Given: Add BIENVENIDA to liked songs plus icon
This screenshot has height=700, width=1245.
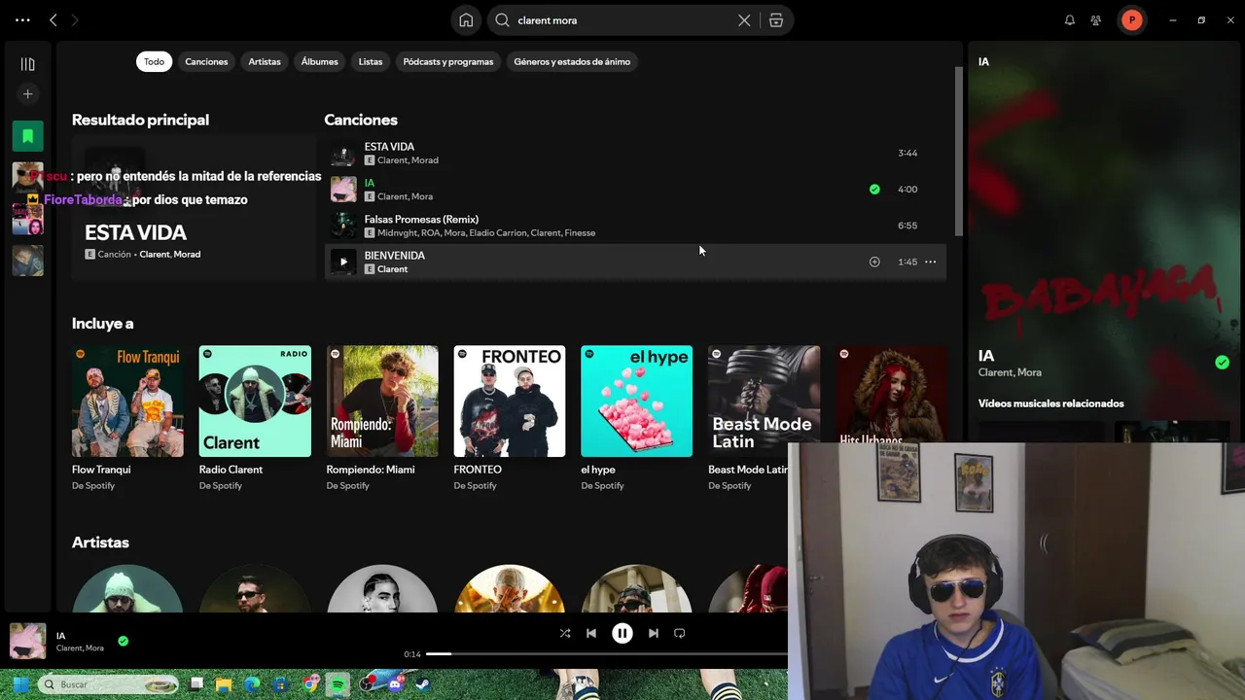Looking at the screenshot, I should click(x=874, y=262).
